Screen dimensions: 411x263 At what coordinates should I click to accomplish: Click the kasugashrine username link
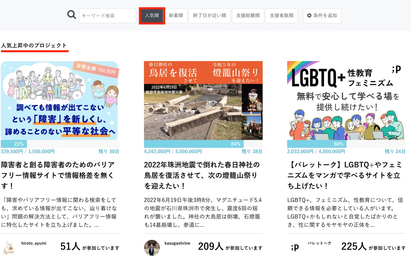(177, 243)
